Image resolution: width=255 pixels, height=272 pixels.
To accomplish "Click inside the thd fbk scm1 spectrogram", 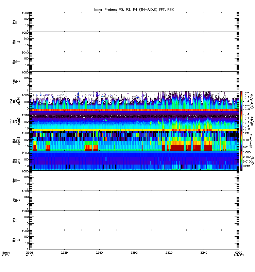I will pyautogui.click(x=134, y=160).
